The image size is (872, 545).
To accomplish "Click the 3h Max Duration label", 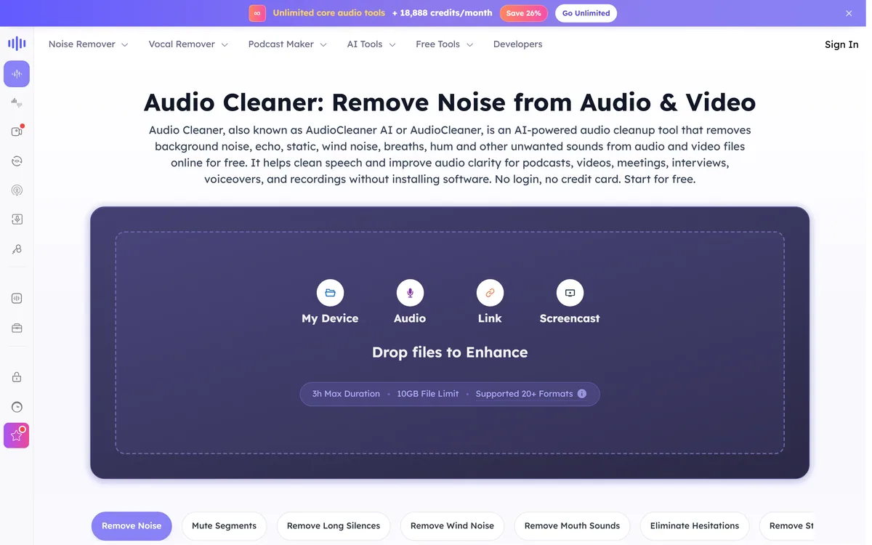I will (346, 394).
